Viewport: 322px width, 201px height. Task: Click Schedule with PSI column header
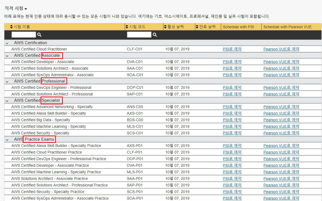click(x=238, y=27)
